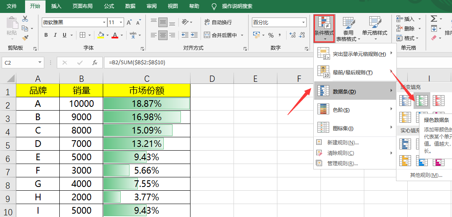Increase font size with large A icon
The height and width of the screenshot is (217, 452).
click(130, 23)
